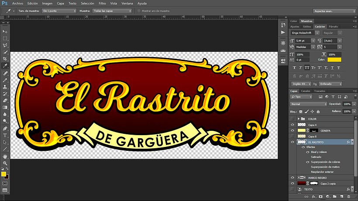Select the Brush tool

[x=5, y=80]
